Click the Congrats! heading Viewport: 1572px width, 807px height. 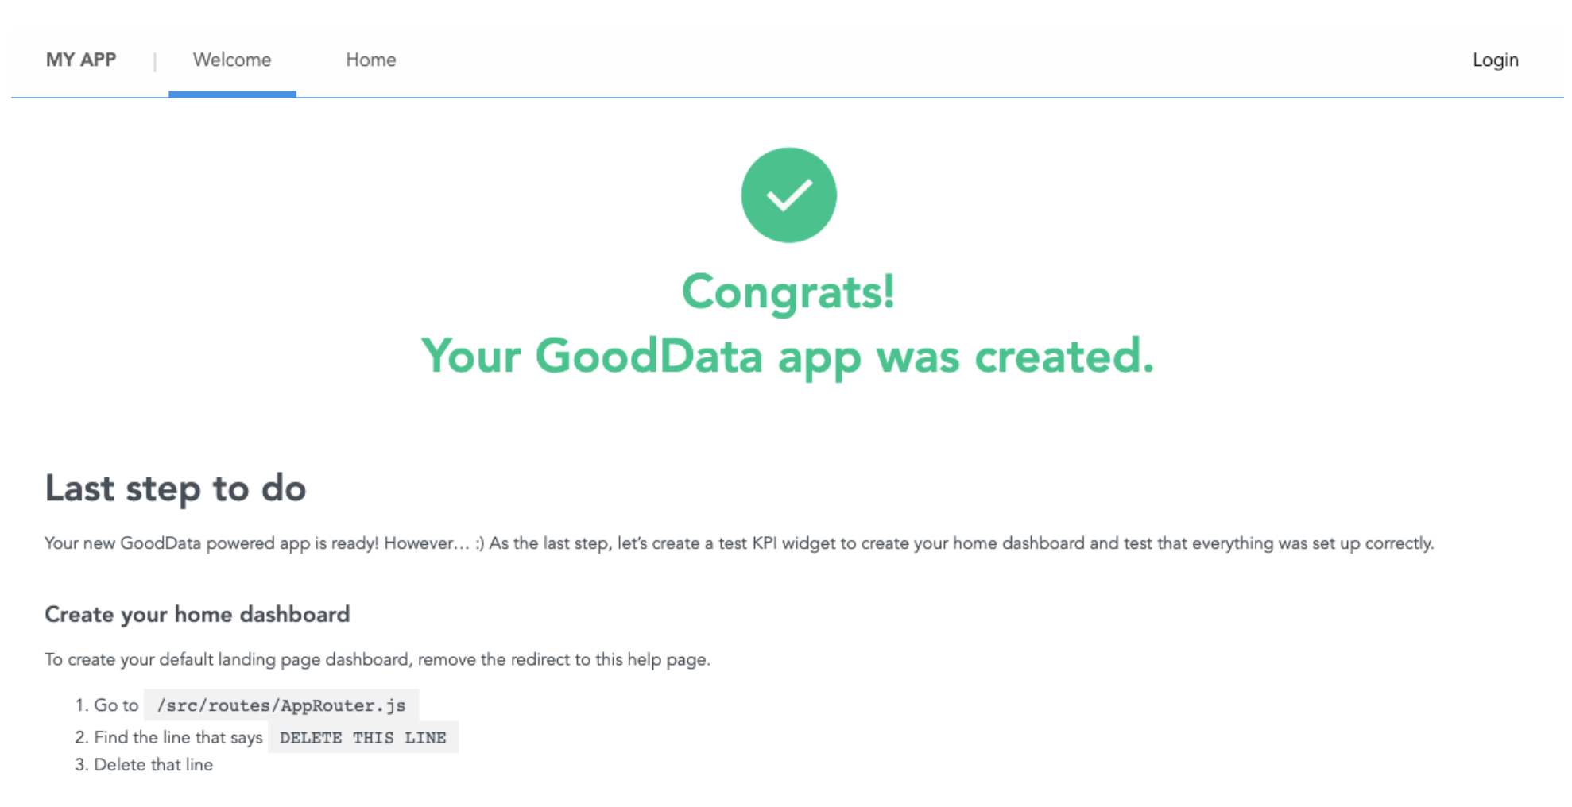788,292
